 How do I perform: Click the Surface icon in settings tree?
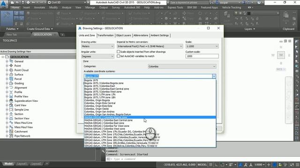pyautogui.click(x=11, y=75)
